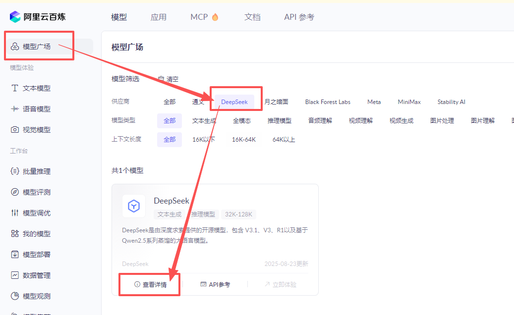Select 全部 in the 模型类型 row
The height and width of the screenshot is (315, 514).
point(170,120)
